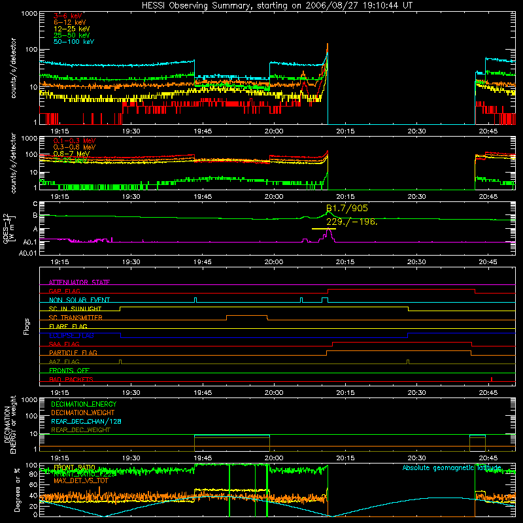523x523 pixels.
Task: Select the red 3-6 keV legend entry
Action: (67, 16)
